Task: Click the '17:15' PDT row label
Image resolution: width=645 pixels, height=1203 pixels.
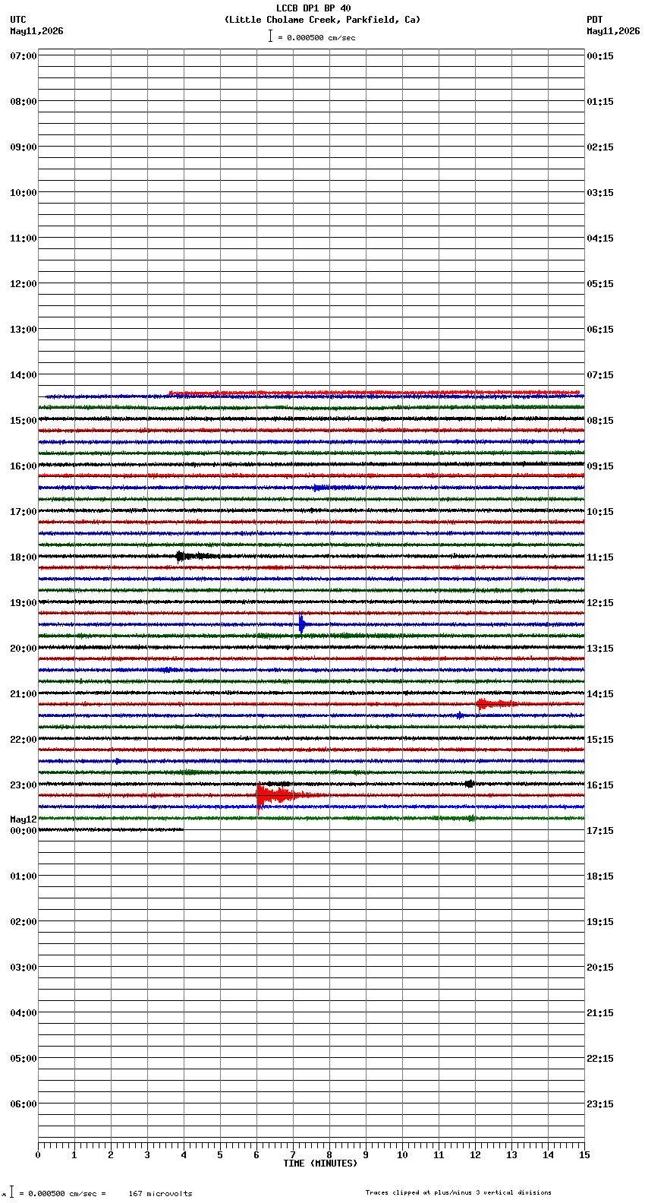Action: (600, 831)
